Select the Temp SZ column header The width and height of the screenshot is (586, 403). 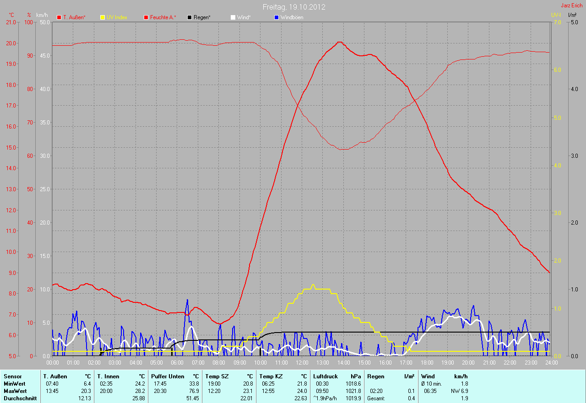[217, 376]
